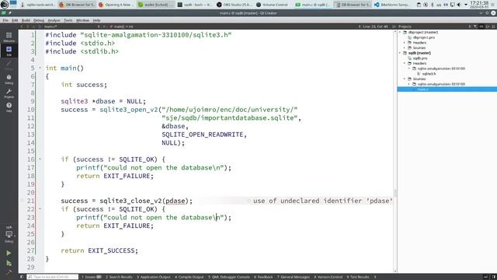This screenshot has height=280, width=497.
Task: Click Line 23, Col 45 indicator
Action: coord(375,26)
